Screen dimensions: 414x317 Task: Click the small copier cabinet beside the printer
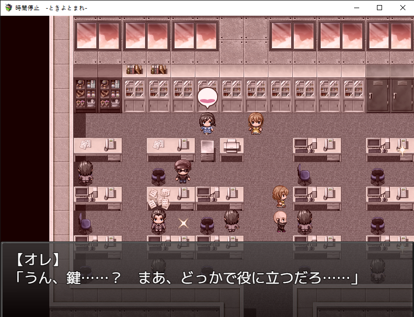coord(208,150)
